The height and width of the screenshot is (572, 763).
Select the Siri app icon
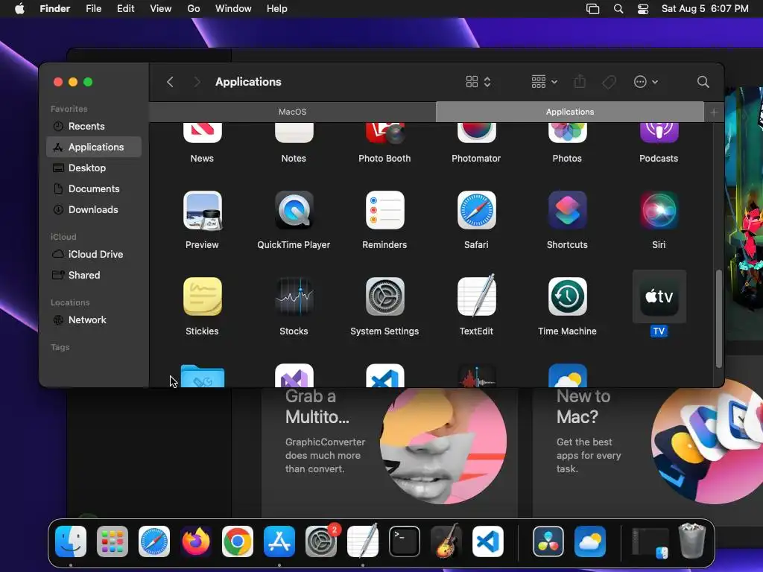tap(659, 210)
